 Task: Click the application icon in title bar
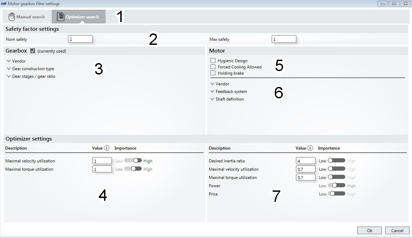4,4
